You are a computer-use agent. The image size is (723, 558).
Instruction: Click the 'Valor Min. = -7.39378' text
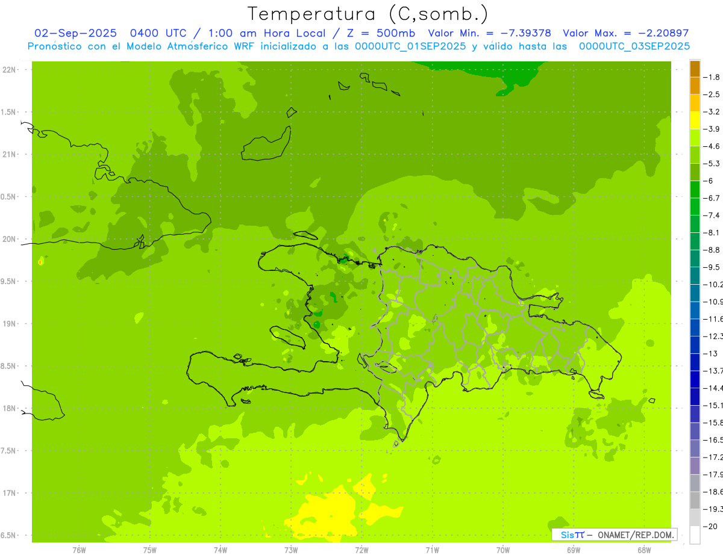489,33
